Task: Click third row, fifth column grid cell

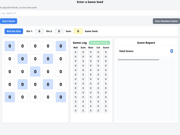Action: click(x=61, y=72)
